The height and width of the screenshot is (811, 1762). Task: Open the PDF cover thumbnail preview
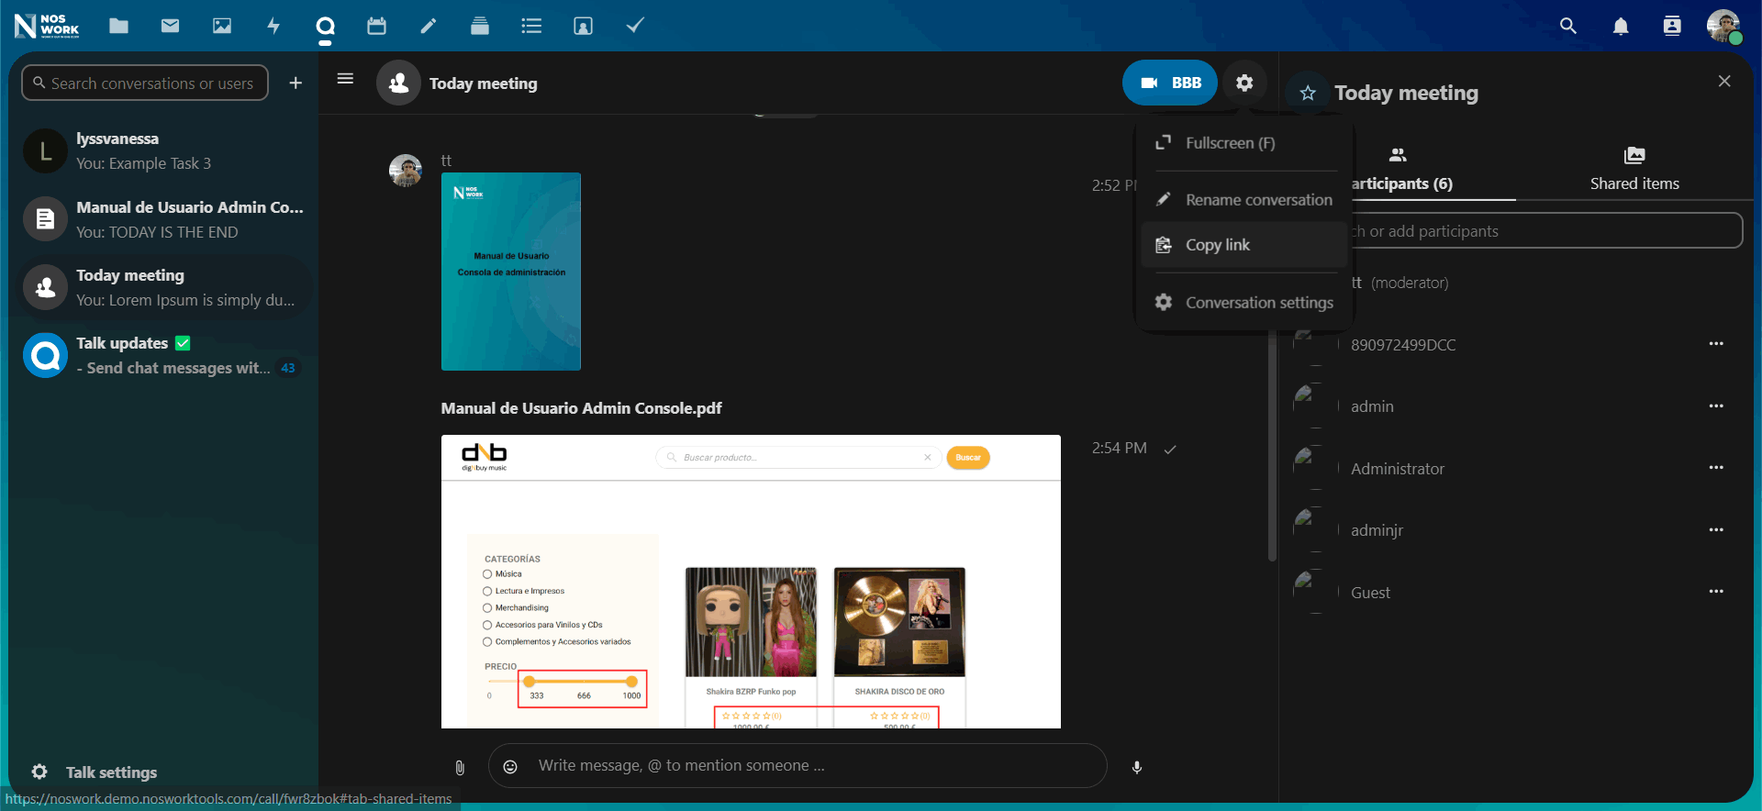click(x=511, y=272)
